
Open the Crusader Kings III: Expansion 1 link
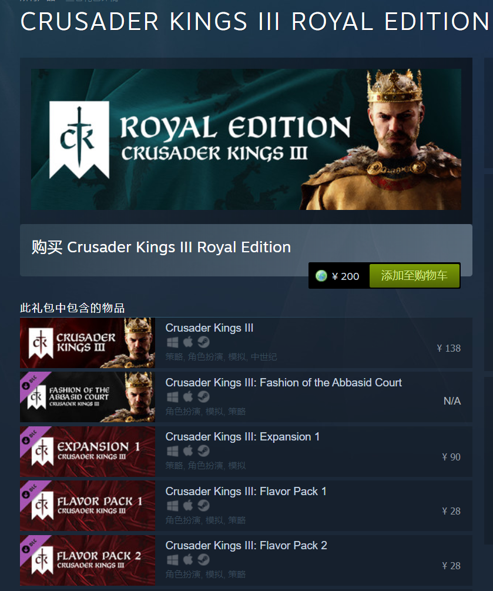(x=243, y=437)
